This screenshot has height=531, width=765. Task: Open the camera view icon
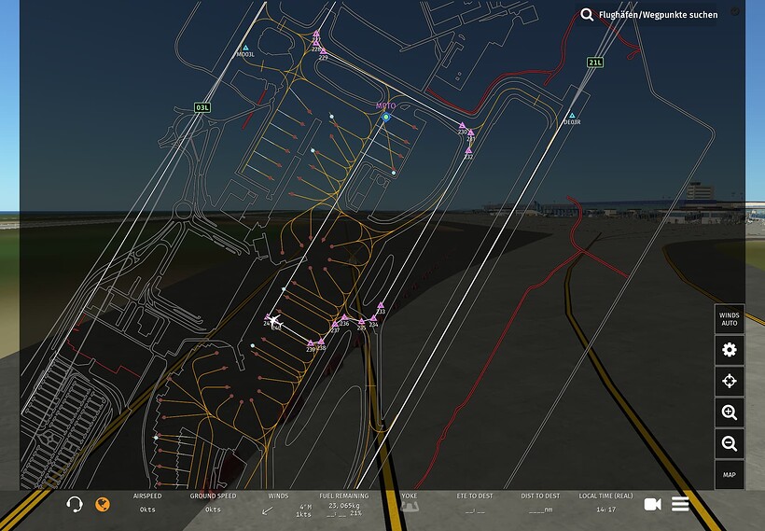(652, 504)
